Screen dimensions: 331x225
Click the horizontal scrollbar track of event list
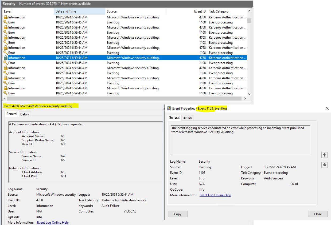(125, 98)
